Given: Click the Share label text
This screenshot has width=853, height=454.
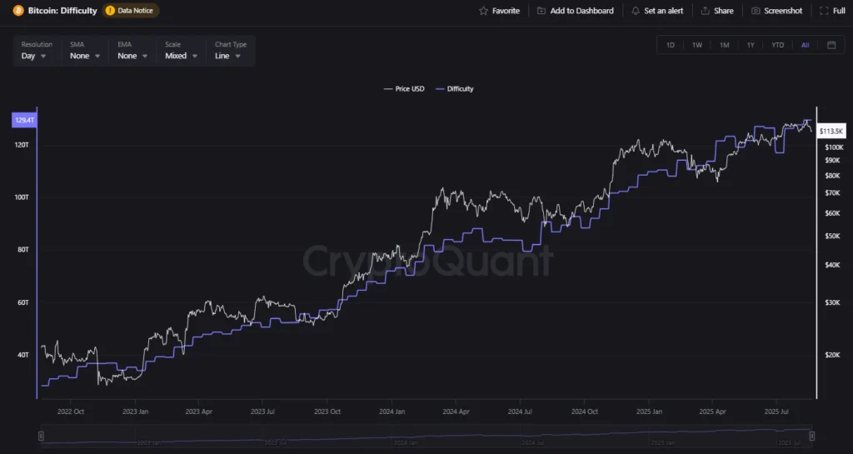Looking at the screenshot, I should [x=724, y=11].
